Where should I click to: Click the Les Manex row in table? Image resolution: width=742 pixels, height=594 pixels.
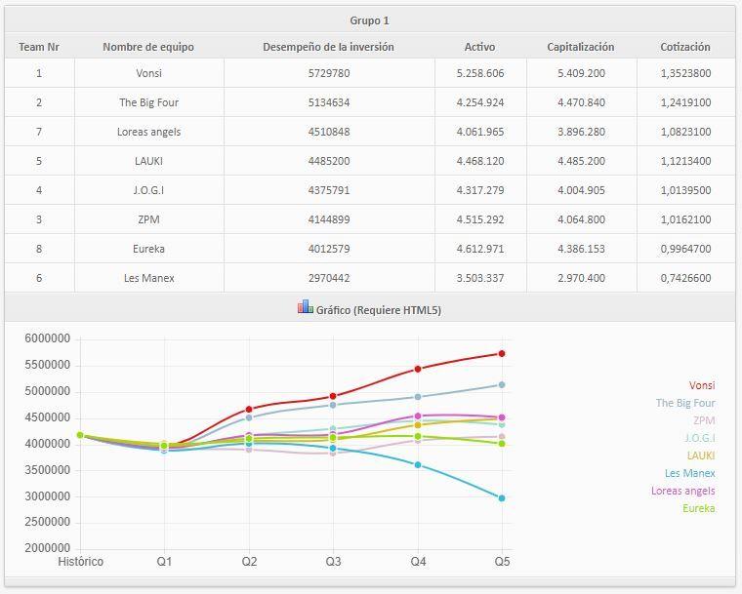[x=148, y=278]
